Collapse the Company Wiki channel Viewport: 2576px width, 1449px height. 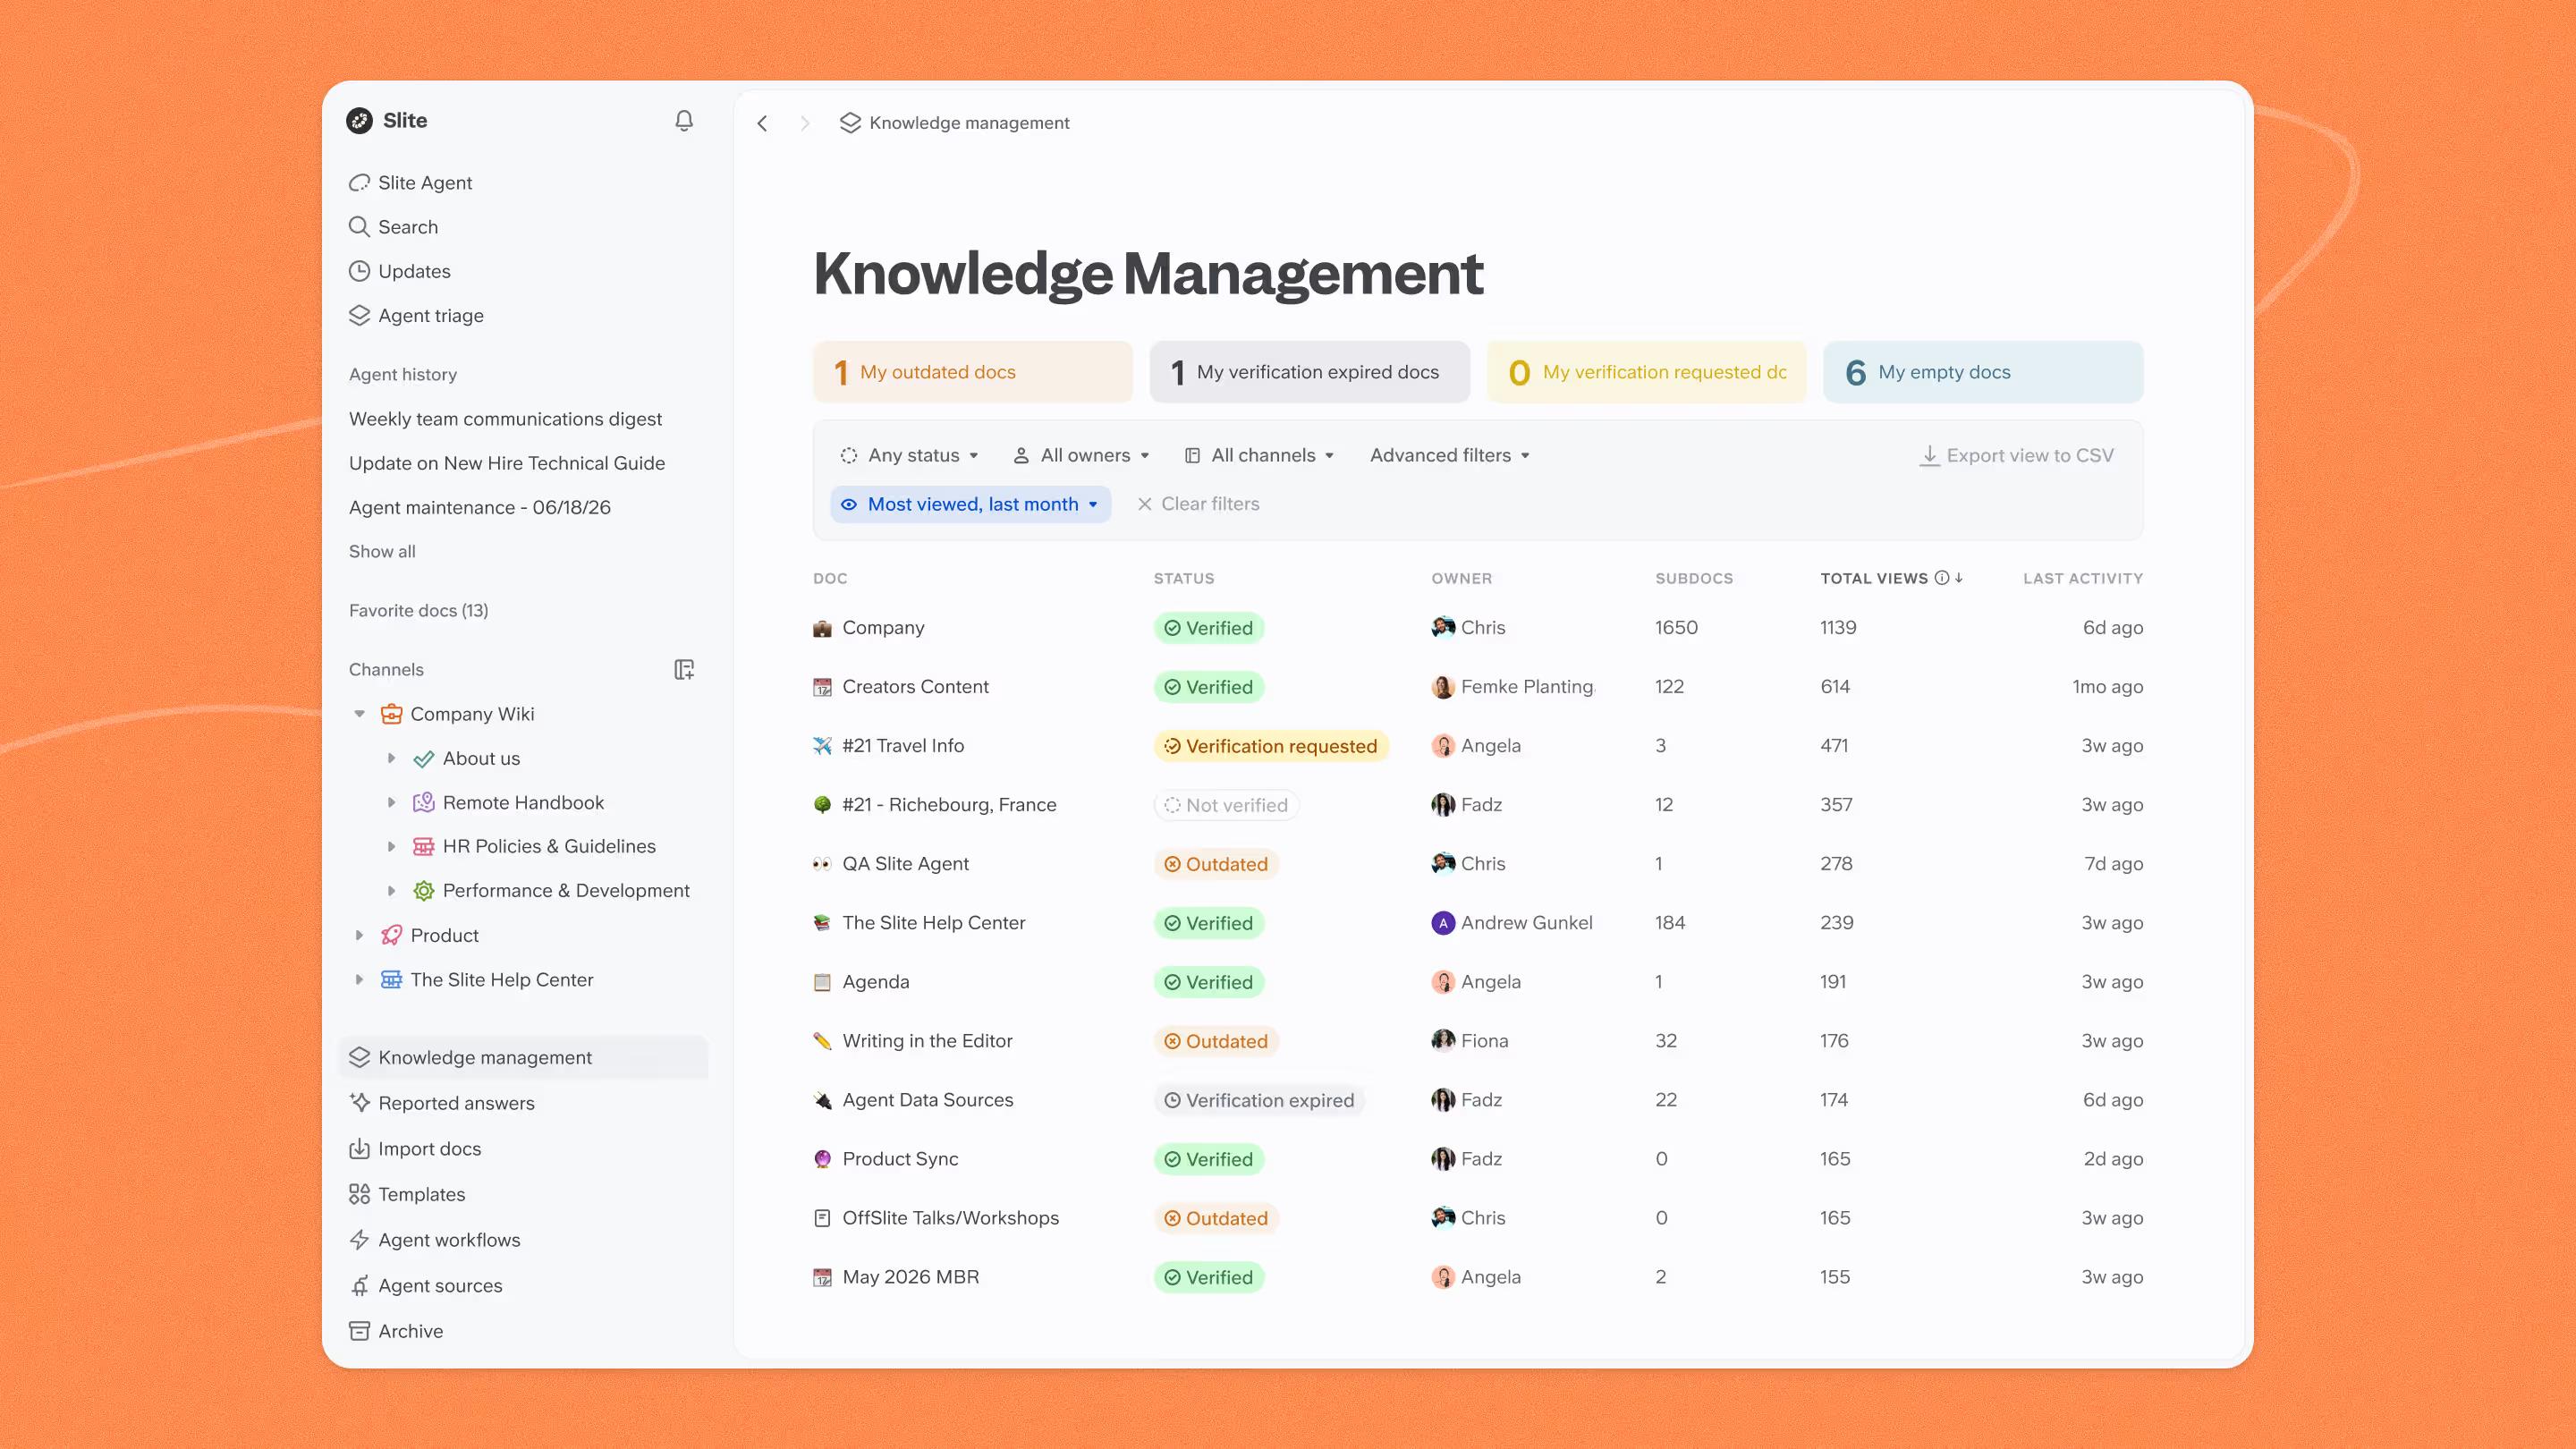359,714
